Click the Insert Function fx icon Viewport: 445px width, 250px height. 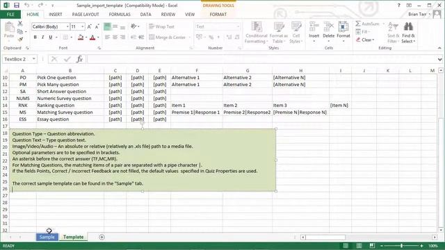coord(80,59)
